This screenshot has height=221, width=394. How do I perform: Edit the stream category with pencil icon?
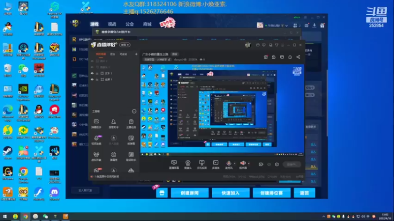169,59
